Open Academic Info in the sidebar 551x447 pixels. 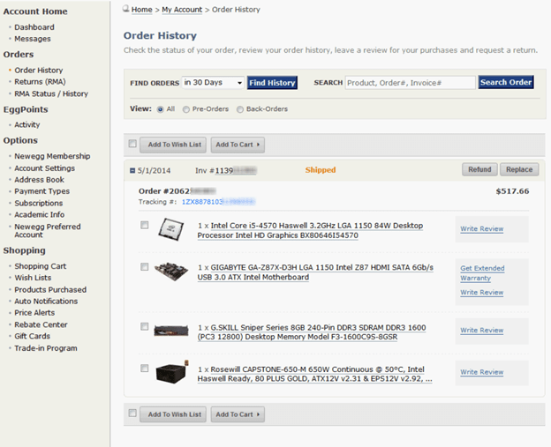(40, 215)
